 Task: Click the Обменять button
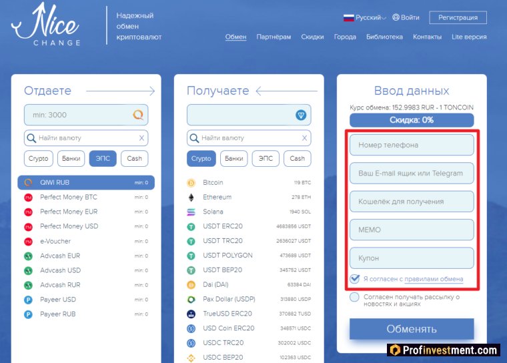click(x=412, y=329)
